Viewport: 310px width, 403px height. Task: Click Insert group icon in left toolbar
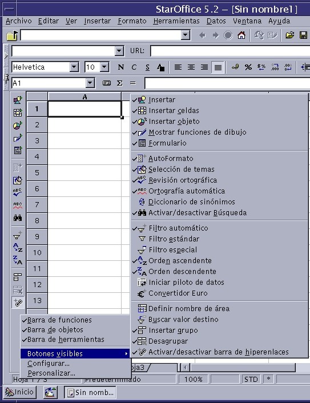point(18,277)
